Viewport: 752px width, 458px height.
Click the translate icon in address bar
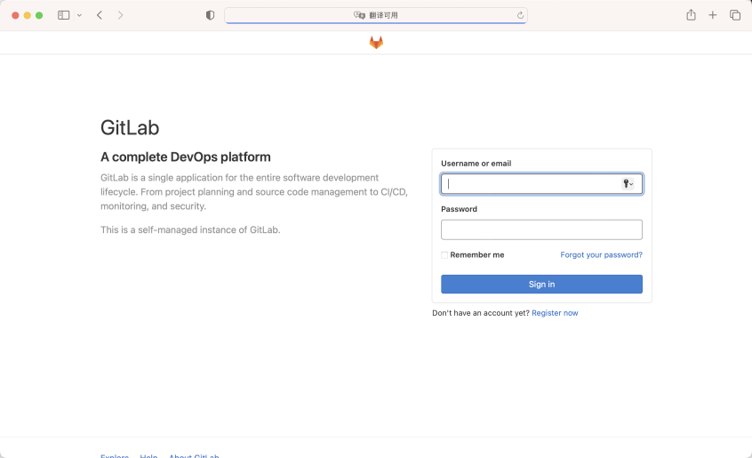tap(359, 15)
